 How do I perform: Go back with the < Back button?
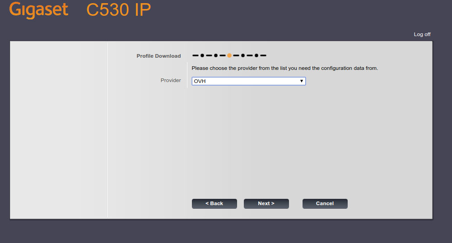(214, 204)
